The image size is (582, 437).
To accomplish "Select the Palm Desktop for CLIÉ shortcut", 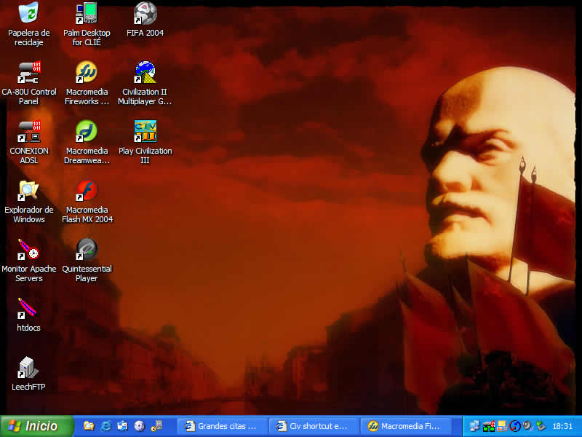I will pos(87,14).
